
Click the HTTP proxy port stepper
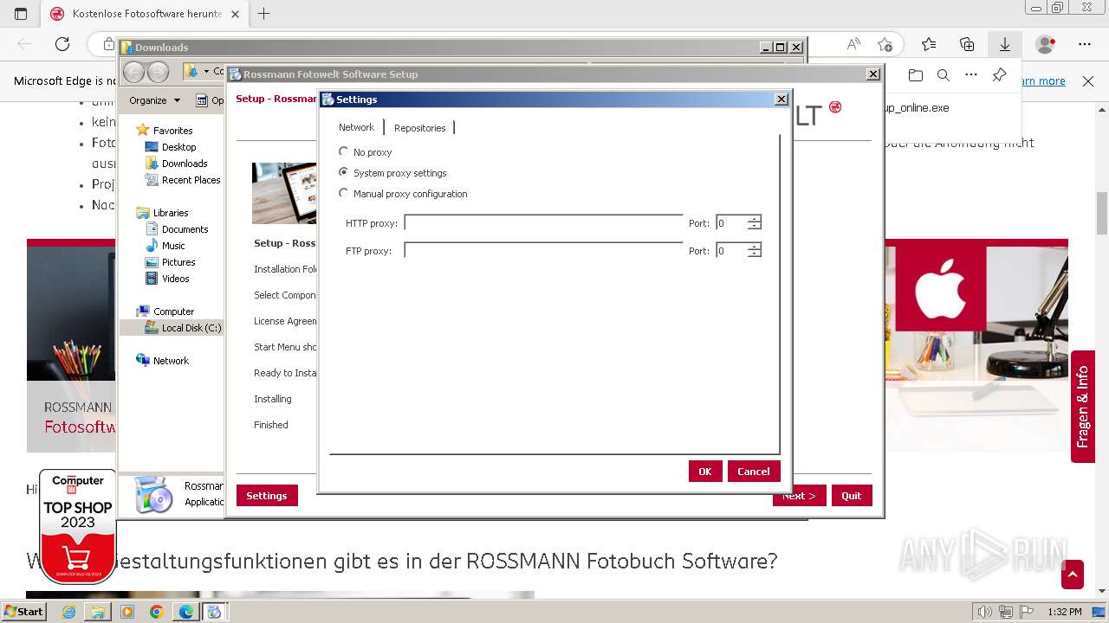[x=754, y=223]
